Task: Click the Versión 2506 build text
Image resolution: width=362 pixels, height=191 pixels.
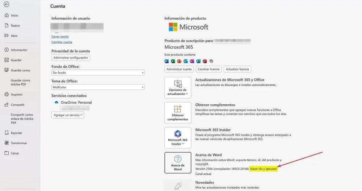Action: (x=236, y=169)
